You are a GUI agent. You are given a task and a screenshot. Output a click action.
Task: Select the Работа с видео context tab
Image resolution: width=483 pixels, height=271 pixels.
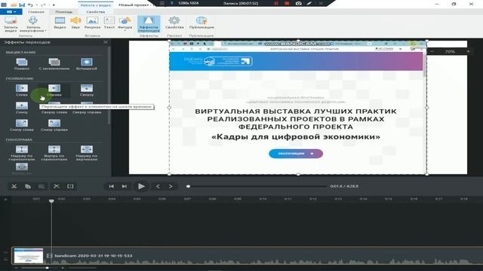tap(96, 5)
